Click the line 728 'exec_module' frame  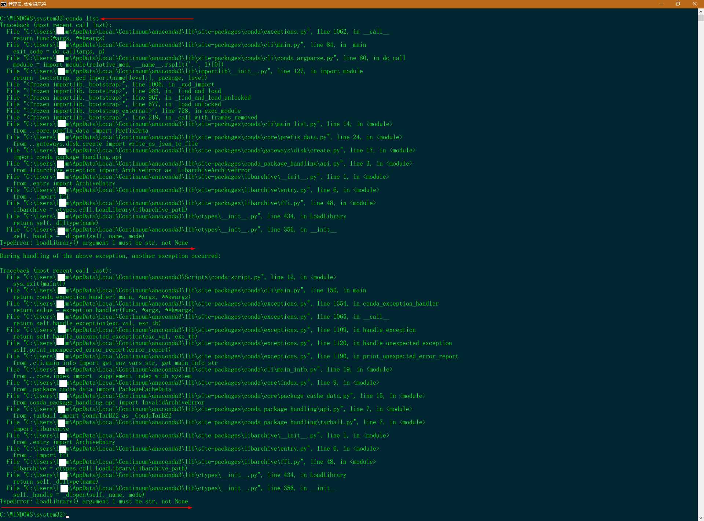pos(124,111)
